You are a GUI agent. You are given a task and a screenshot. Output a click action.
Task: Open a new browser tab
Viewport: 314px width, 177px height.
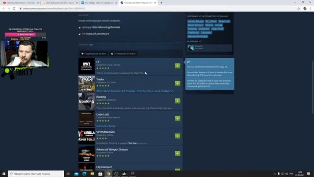[161, 3]
